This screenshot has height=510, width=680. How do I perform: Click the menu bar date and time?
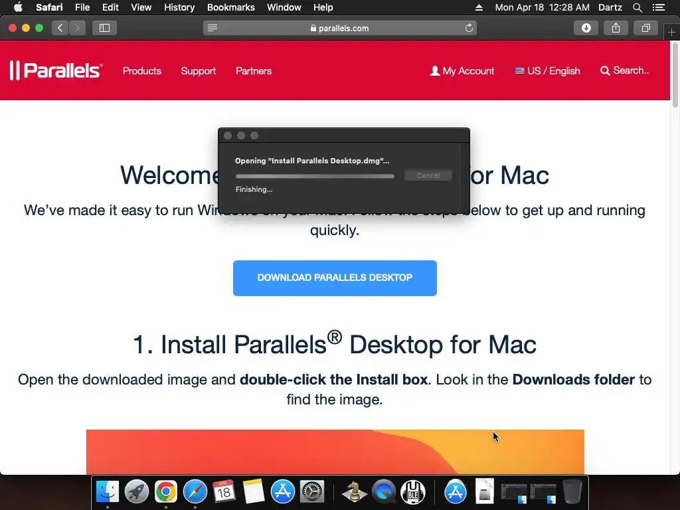542,7
